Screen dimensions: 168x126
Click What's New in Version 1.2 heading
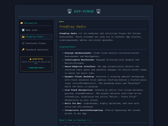pyautogui.click(x=75, y=120)
